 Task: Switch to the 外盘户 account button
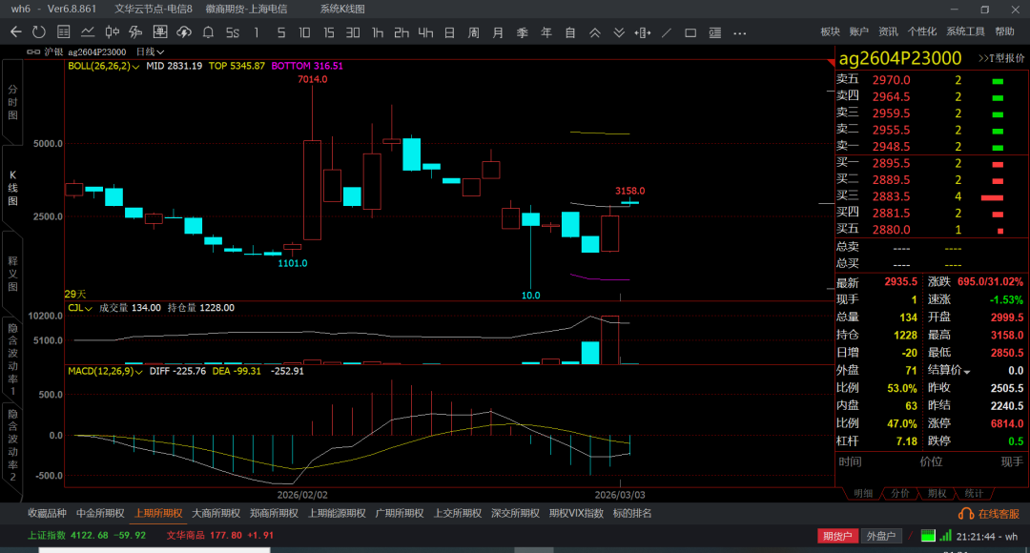(882, 536)
